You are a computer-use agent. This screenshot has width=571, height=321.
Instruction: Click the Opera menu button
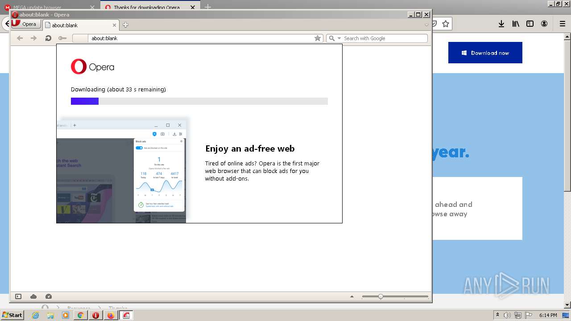[25, 24]
